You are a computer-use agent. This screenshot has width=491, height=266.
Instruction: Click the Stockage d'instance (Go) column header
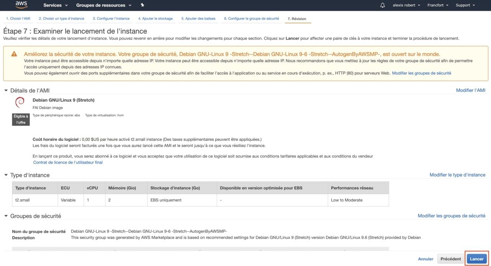[182, 188]
